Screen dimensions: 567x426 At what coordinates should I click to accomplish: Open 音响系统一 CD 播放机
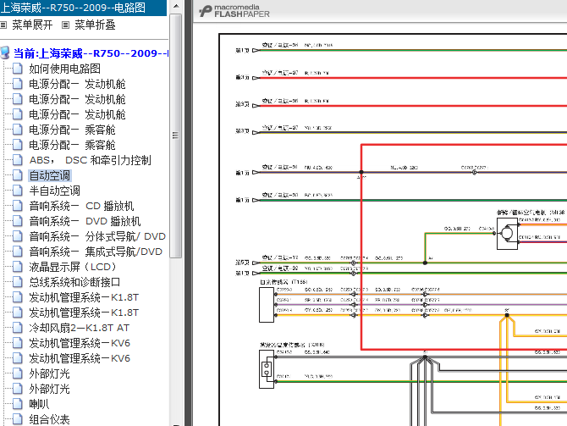[81, 206]
